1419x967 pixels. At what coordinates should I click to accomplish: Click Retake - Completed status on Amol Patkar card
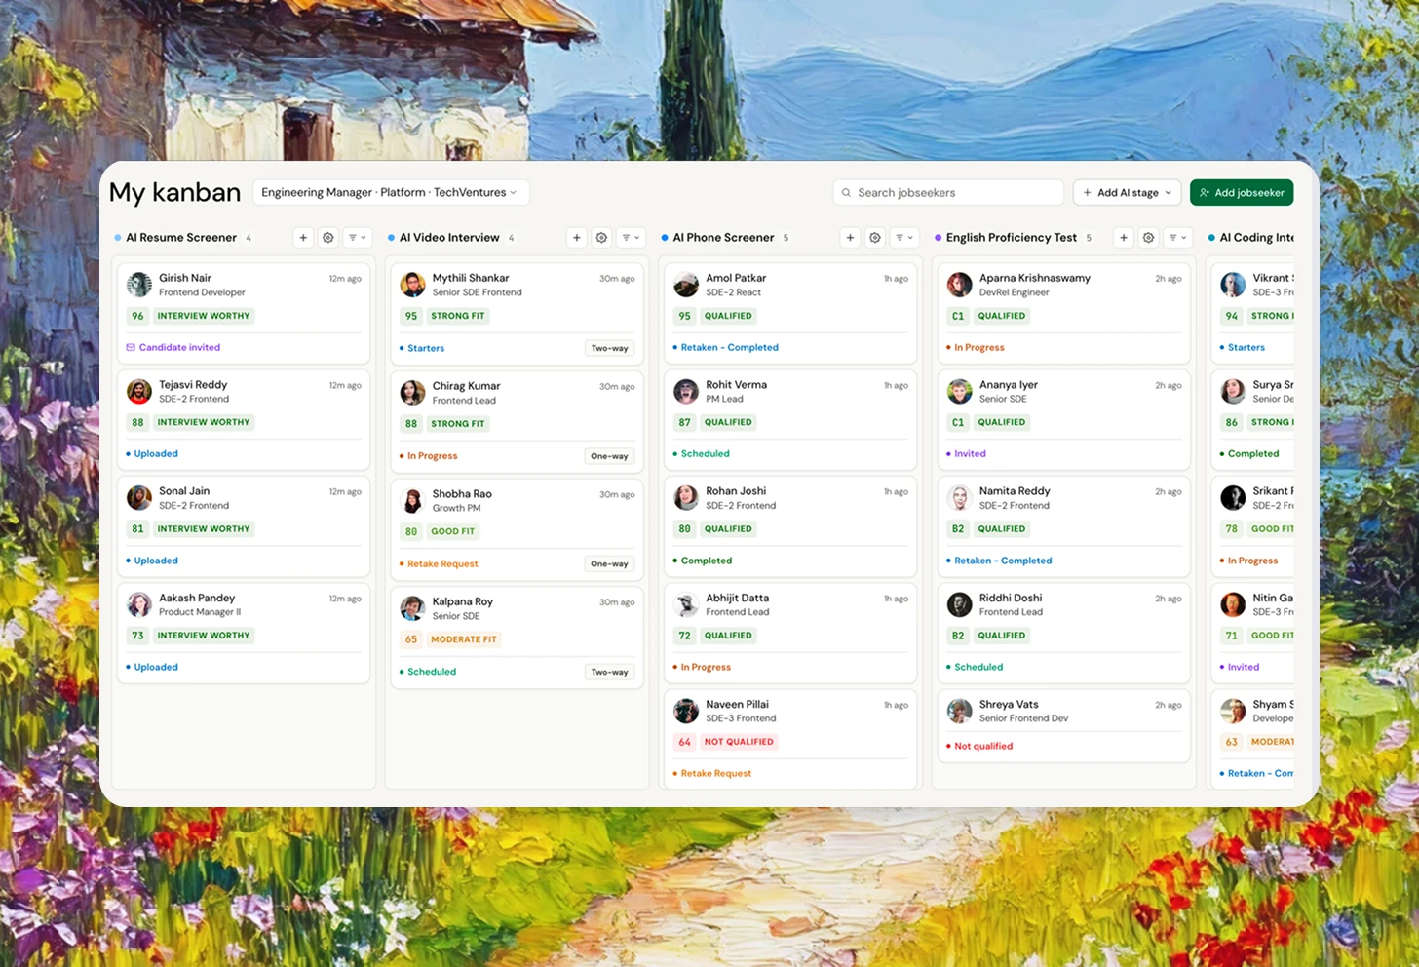(726, 347)
